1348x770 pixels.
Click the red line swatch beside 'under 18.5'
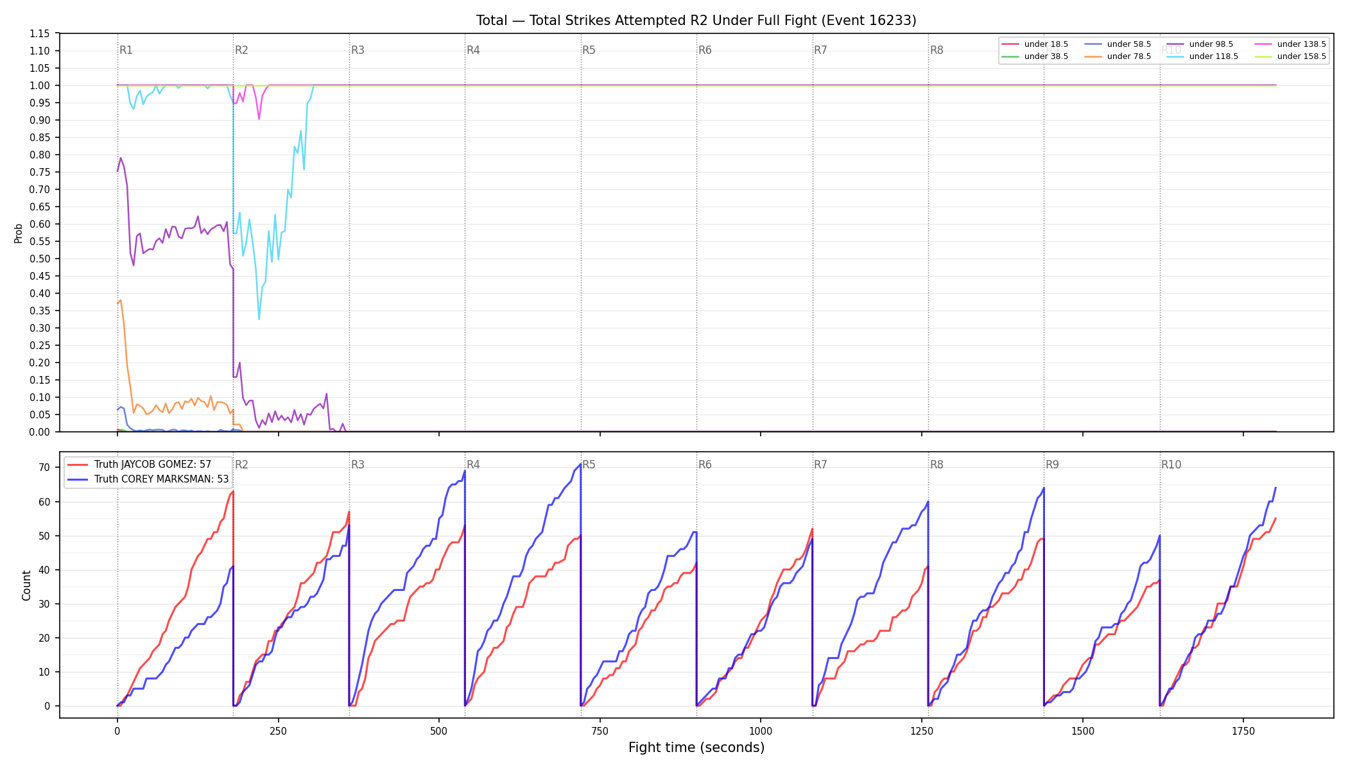1010,44
